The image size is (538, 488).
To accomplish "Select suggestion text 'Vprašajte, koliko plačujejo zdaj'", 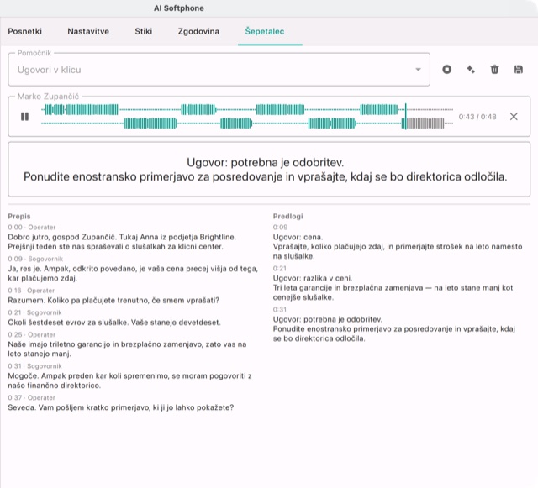I will pyautogui.click(x=398, y=251).
